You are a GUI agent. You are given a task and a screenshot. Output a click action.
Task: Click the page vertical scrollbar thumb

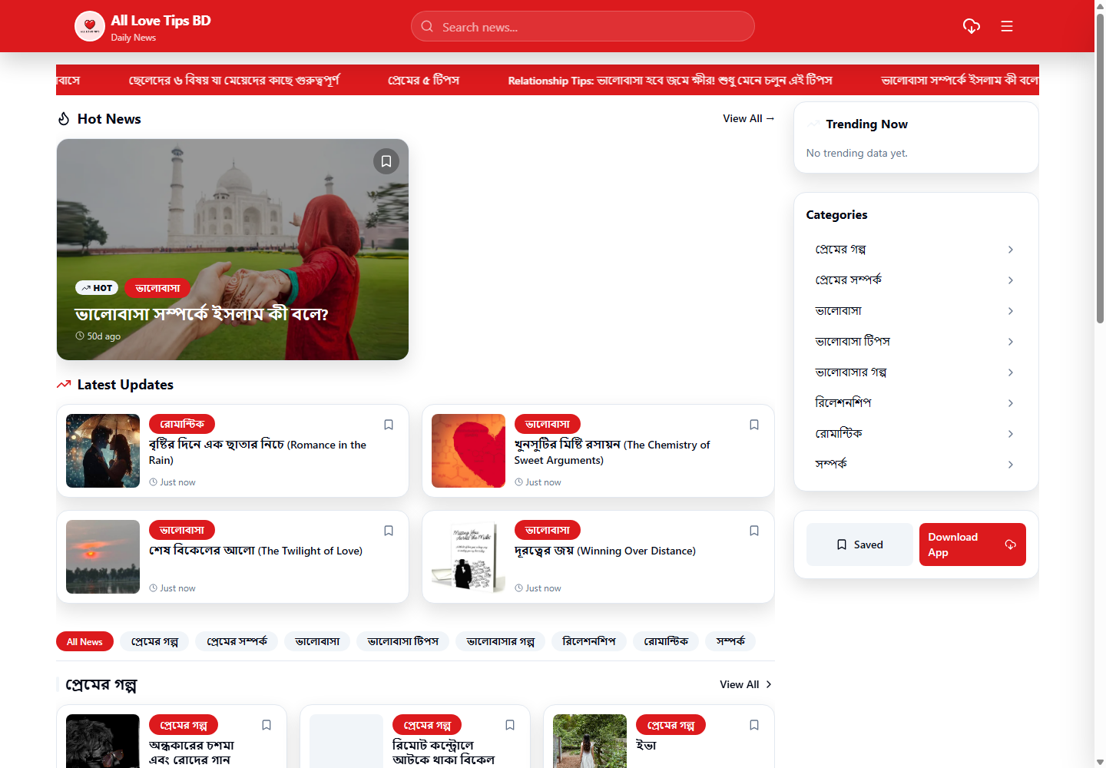(x=1100, y=169)
